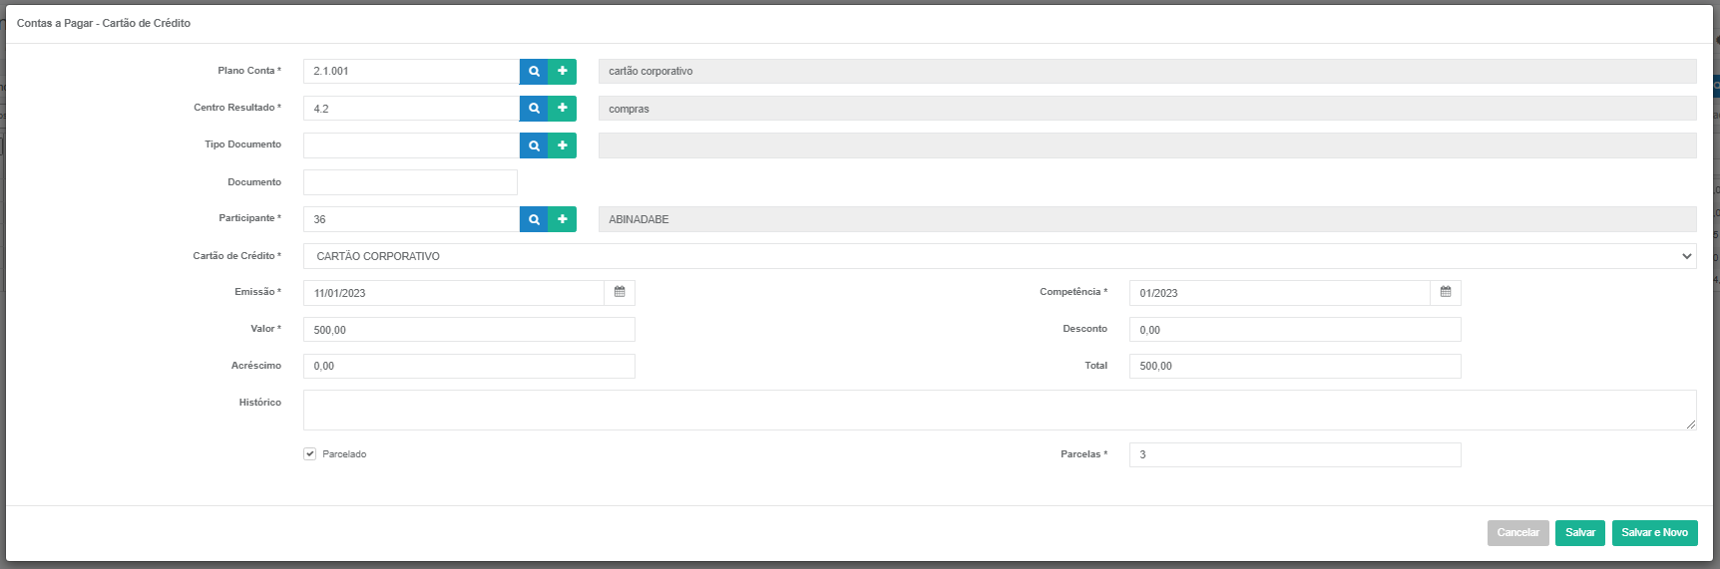Click the Valor field showing 500,00

click(469, 330)
